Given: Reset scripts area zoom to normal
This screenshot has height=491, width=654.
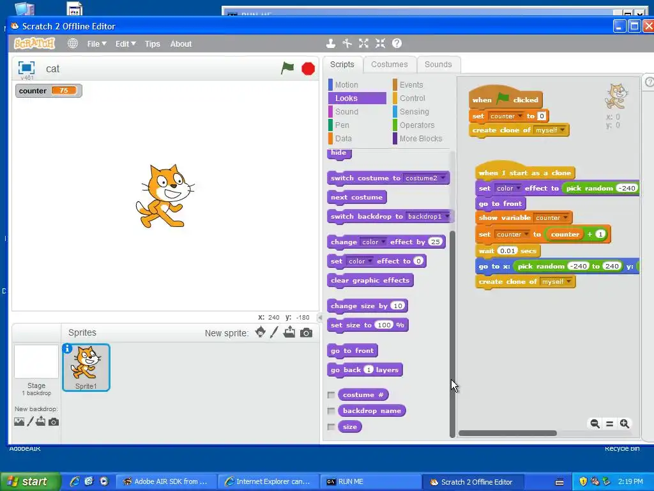Looking at the screenshot, I should pos(609,424).
